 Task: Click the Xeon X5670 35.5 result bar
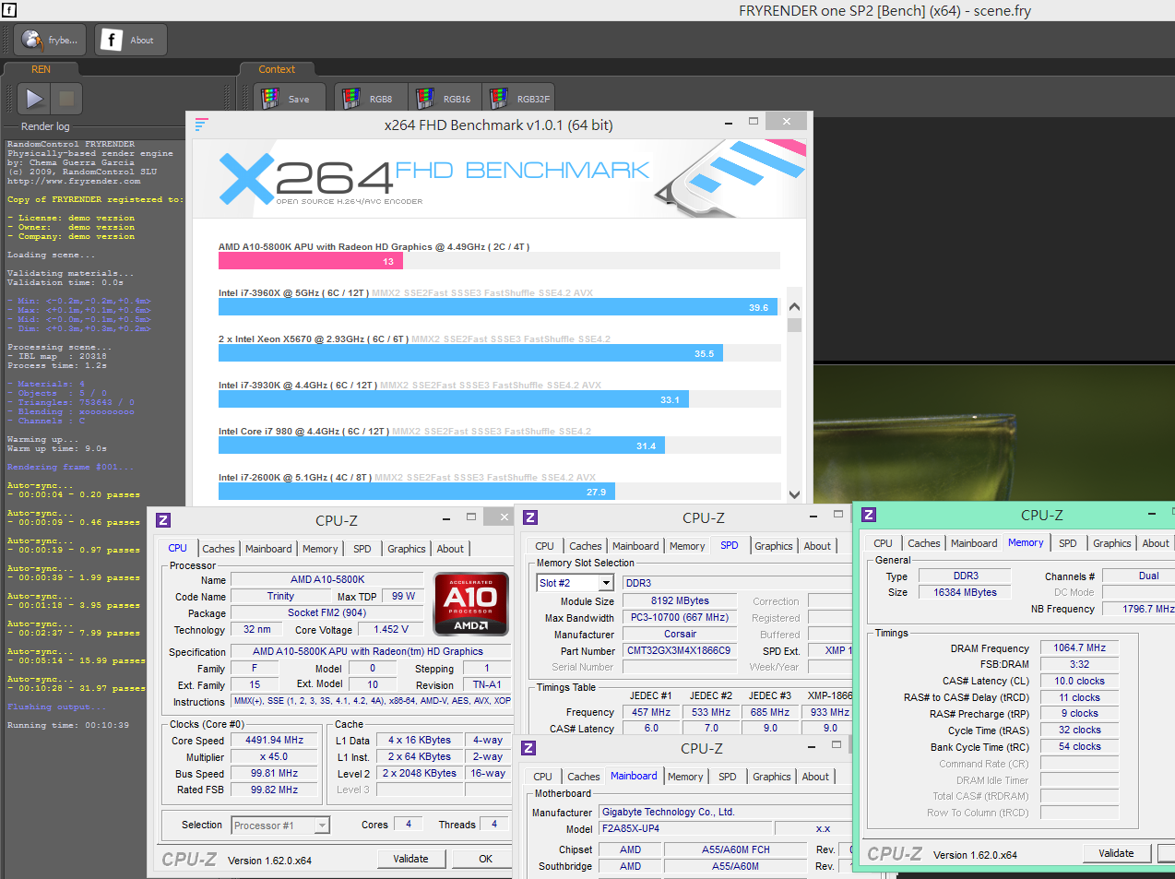[x=470, y=353]
